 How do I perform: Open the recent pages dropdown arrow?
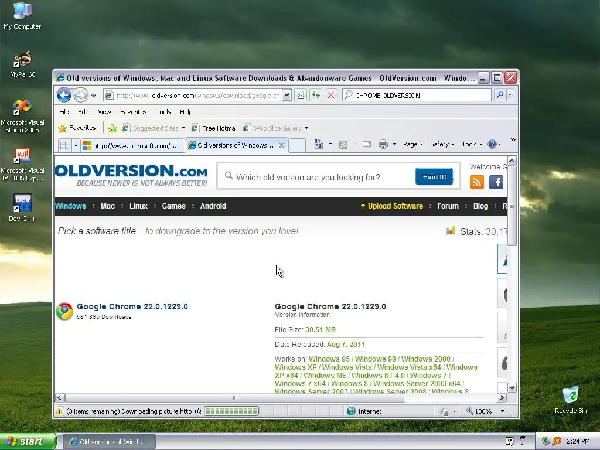point(93,96)
